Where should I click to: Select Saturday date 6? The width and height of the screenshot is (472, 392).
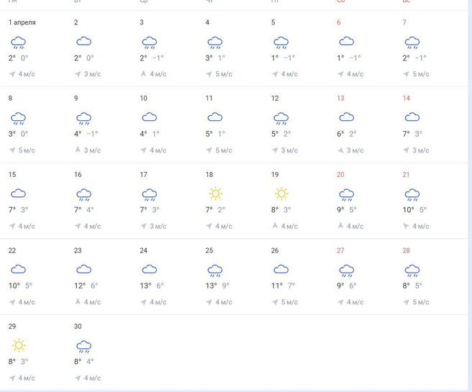click(339, 22)
